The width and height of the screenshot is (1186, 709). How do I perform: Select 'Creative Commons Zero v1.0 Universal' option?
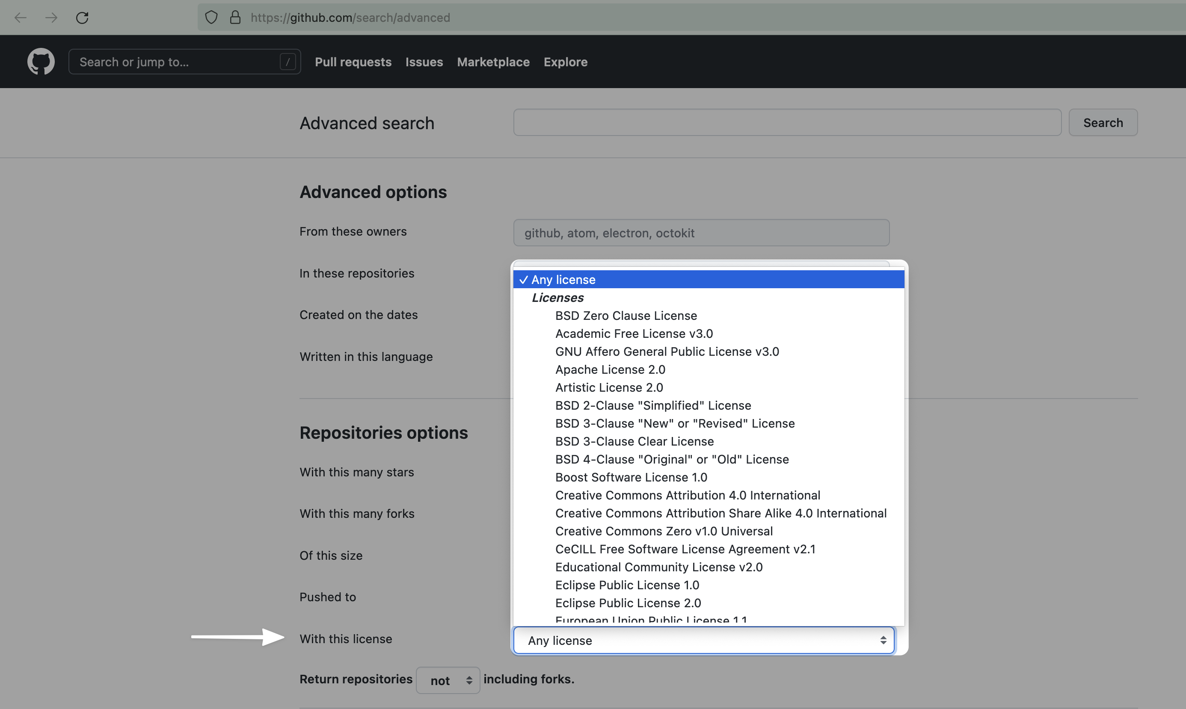tap(664, 531)
